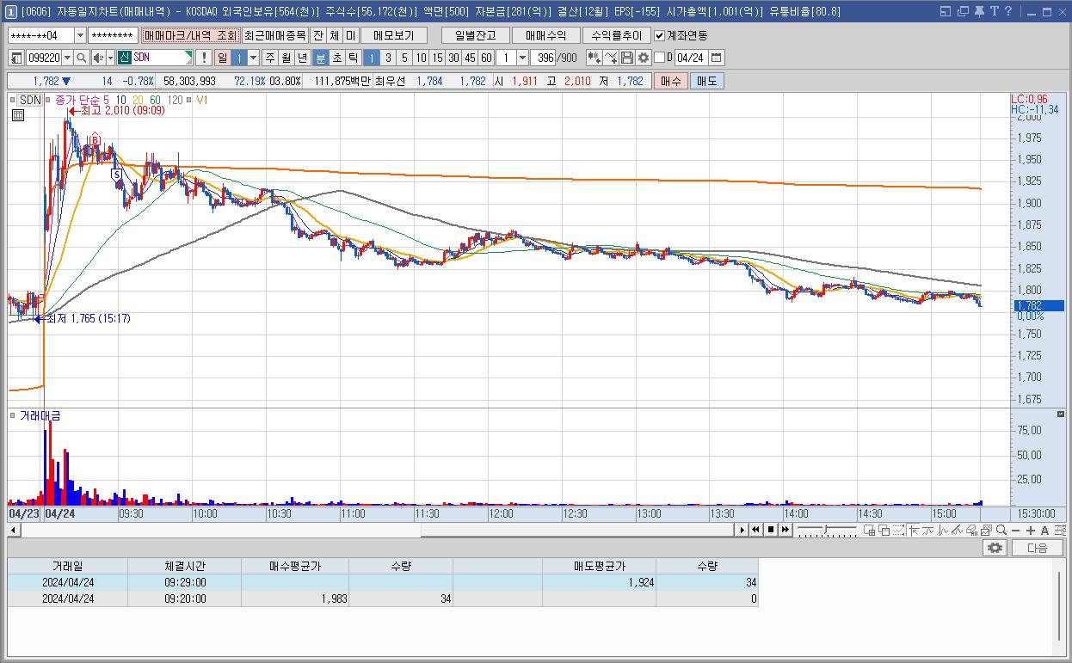Open 메모보기 button
The width and height of the screenshot is (1072, 663).
coord(393,35)
